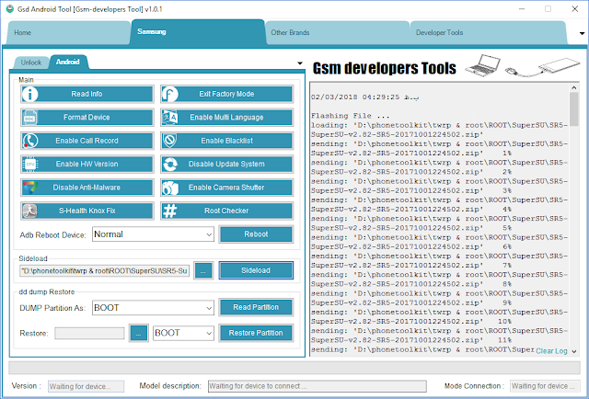The width and height of the screenshot is (589, 399).
Task: Click the log scrollbar up arrow
Action: (574, 87)
